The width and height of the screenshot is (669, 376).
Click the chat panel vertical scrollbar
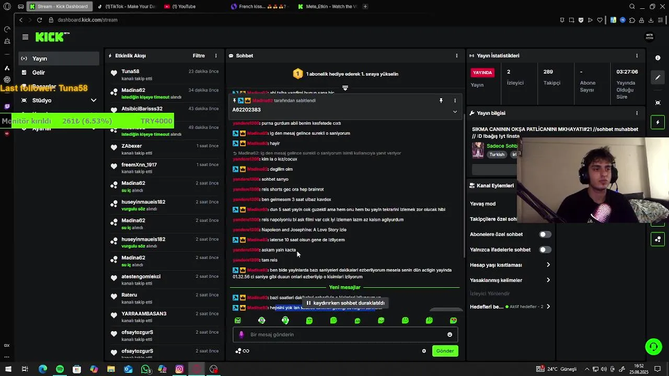tap(464, 185)
